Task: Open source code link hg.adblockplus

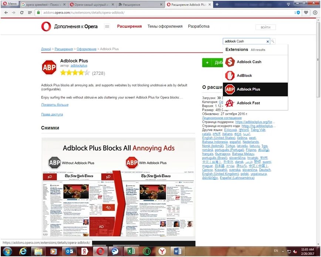Action: (259, 126)
